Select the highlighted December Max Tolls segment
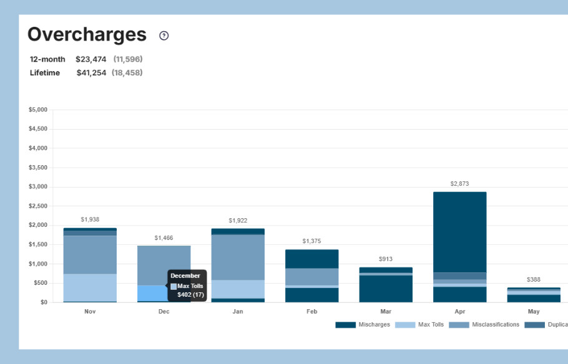Viewport: 568px width, 364px height. coord(150,293)
